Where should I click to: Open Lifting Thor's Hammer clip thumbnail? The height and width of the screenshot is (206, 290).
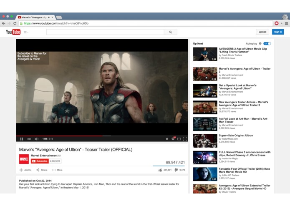(x=205, y=54)
